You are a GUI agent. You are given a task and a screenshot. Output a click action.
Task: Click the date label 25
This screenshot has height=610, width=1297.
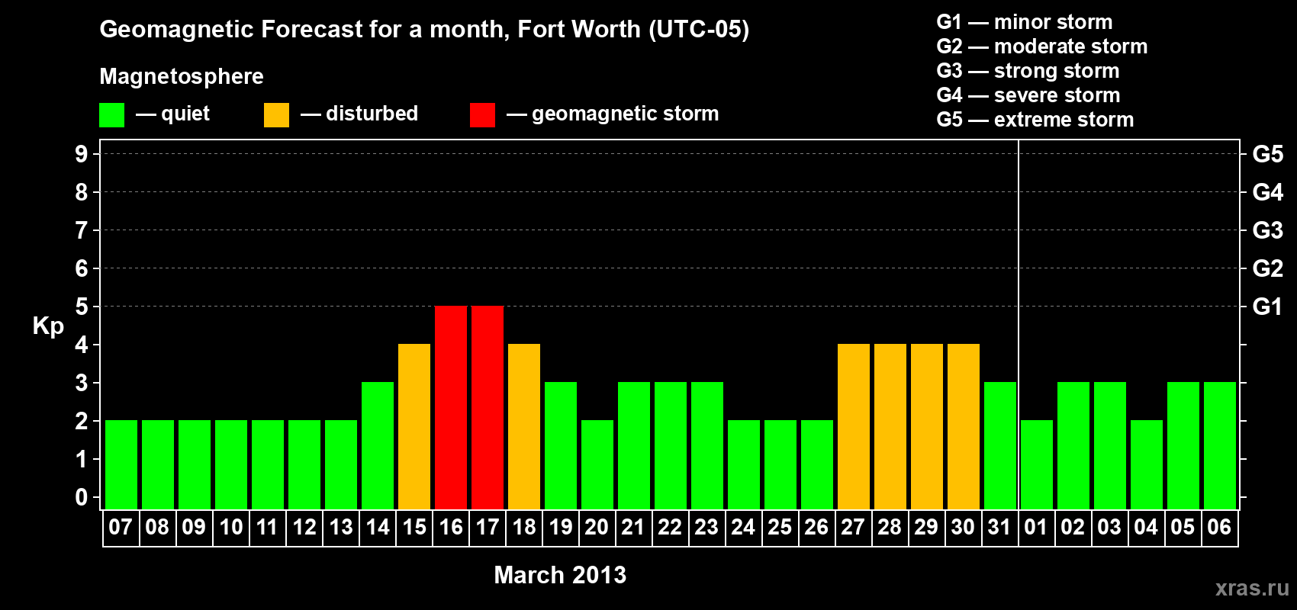tap(780, 527)
